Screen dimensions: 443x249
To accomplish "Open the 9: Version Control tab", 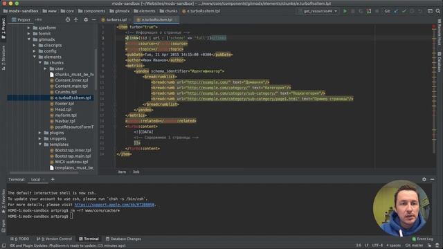I will [x=55, y=239].
